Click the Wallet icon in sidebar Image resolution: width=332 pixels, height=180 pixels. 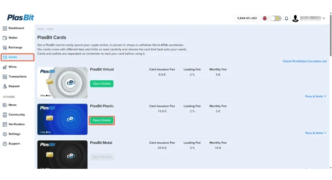tap(5, 38)
